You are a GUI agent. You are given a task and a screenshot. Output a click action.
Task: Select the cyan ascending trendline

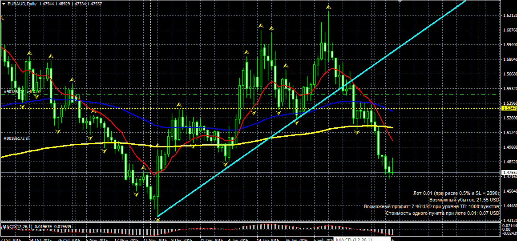click(311, 108)
